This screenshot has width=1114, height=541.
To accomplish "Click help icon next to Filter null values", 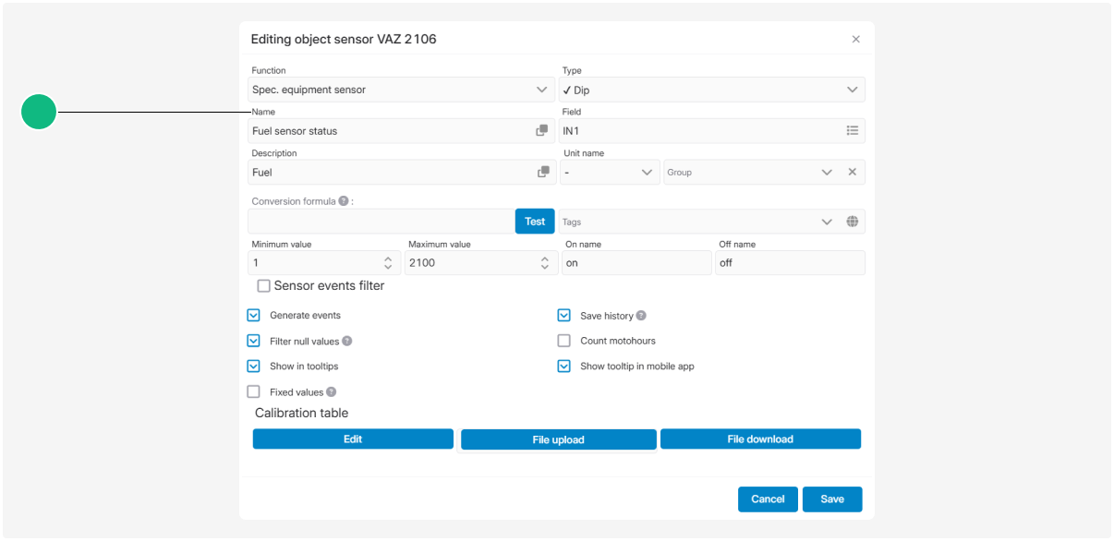I will coord(347,341).
